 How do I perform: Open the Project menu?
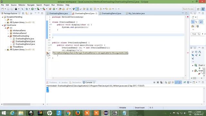click(x=47, y=5)
